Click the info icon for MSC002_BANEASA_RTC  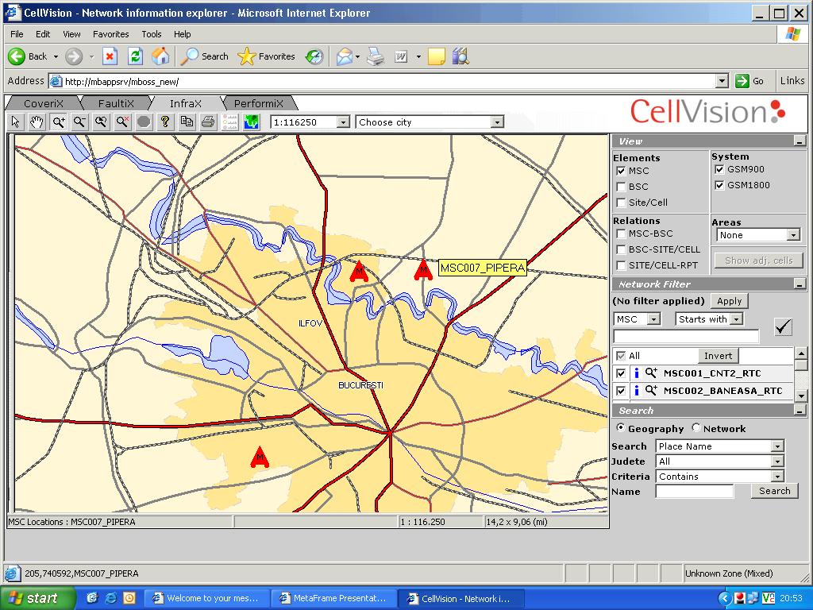[636, 391]
